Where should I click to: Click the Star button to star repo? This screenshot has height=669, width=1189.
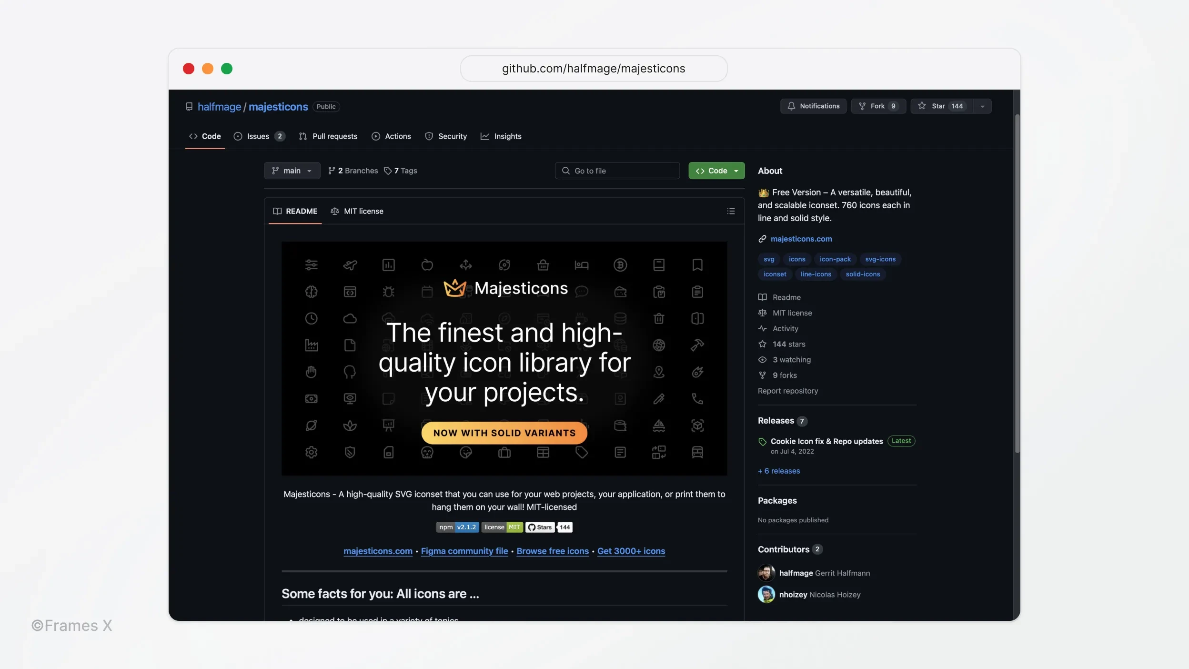[938, 105]
